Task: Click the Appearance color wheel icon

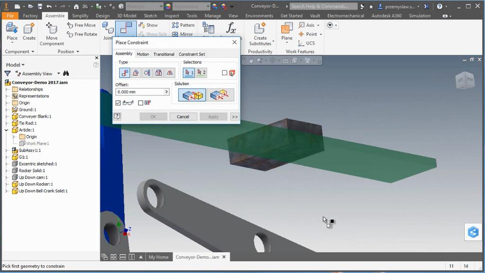Action: (168, 6)
